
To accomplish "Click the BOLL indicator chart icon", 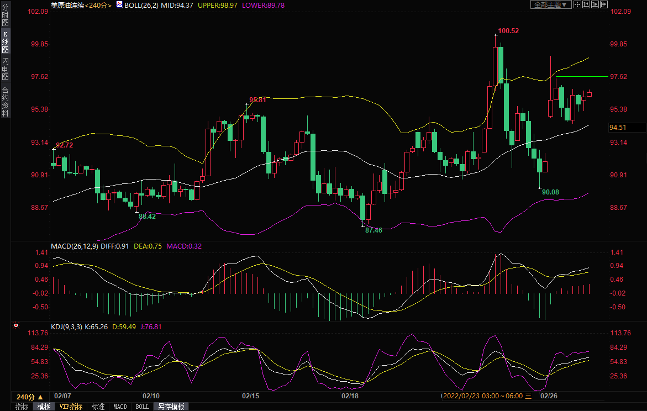I will (x=119, y=5).
